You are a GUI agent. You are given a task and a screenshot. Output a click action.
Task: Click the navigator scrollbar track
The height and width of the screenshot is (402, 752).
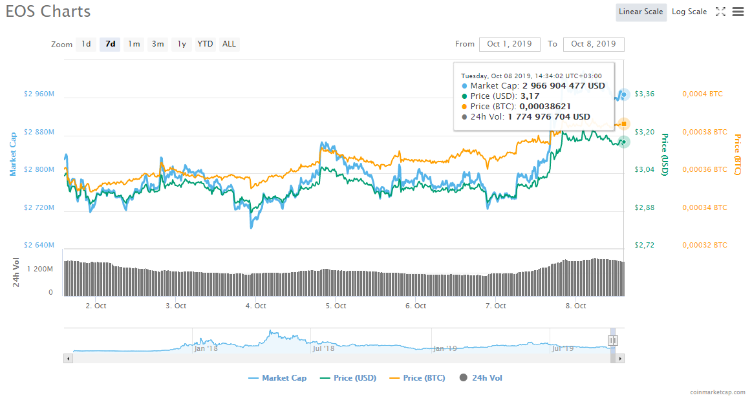coord(341,359)
